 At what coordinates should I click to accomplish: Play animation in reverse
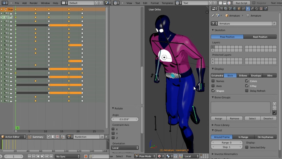point(38,156)
